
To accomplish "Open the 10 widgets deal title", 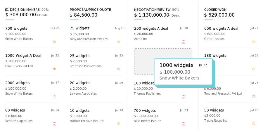I will tap(80, 110).
